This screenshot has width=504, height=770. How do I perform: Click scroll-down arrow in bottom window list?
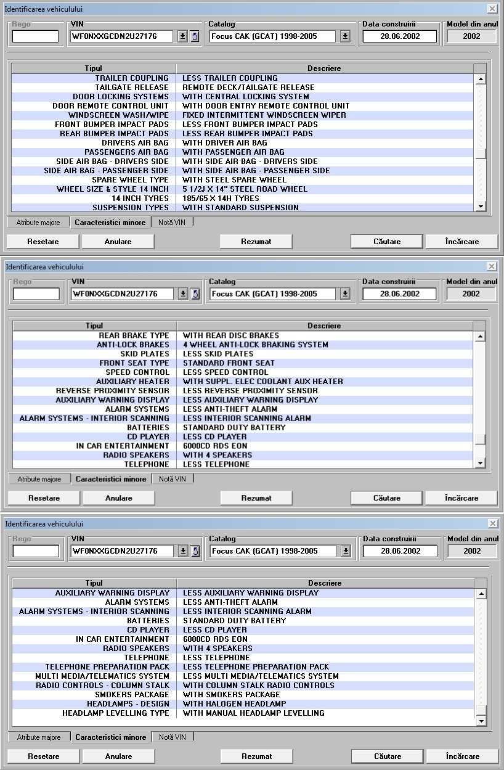pos(481,721)
